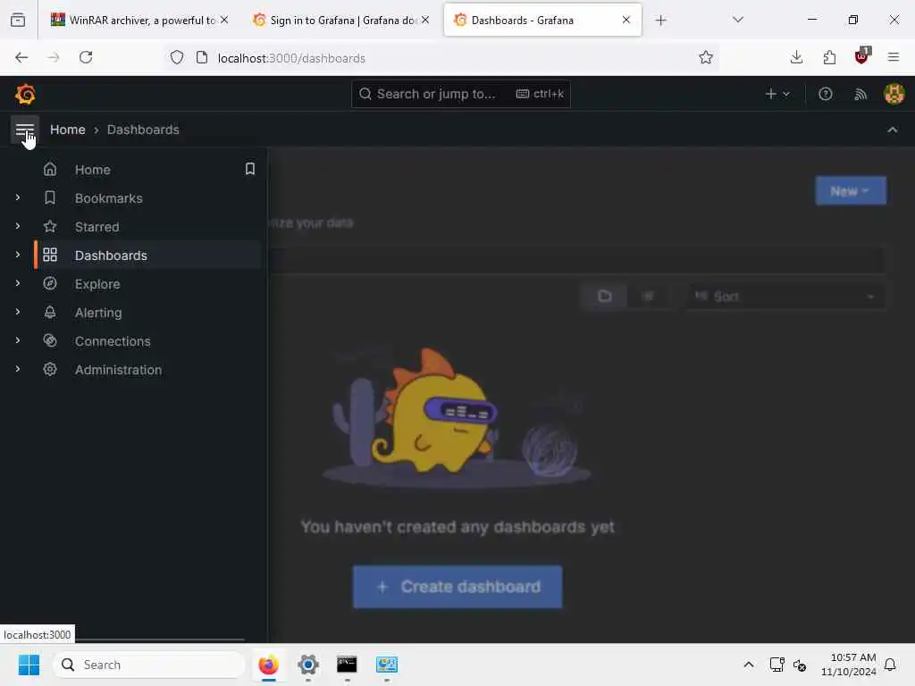This screenshot has height=686, width=915.
Task: Click the Home breadcrumb link
Action: (68, 130)
